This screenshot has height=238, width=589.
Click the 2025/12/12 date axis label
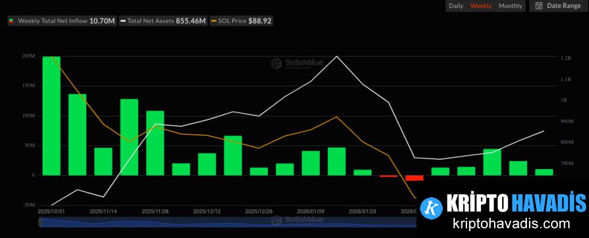click(x=206, y=211)
